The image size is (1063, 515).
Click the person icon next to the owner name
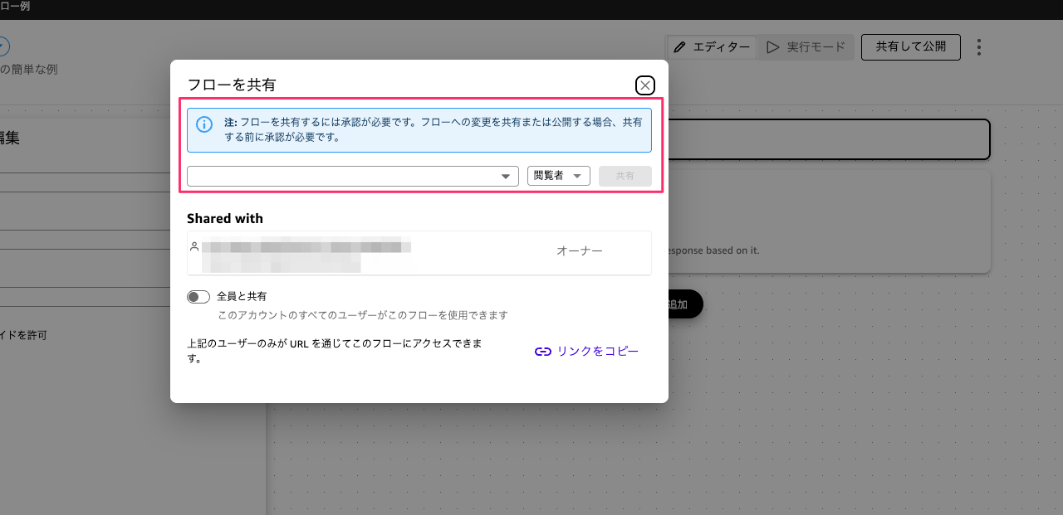point(194,246)
